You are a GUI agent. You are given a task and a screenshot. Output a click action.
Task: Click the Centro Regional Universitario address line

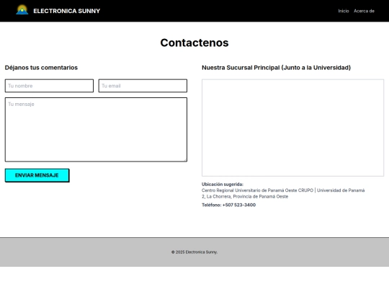(x=283, y=190)
